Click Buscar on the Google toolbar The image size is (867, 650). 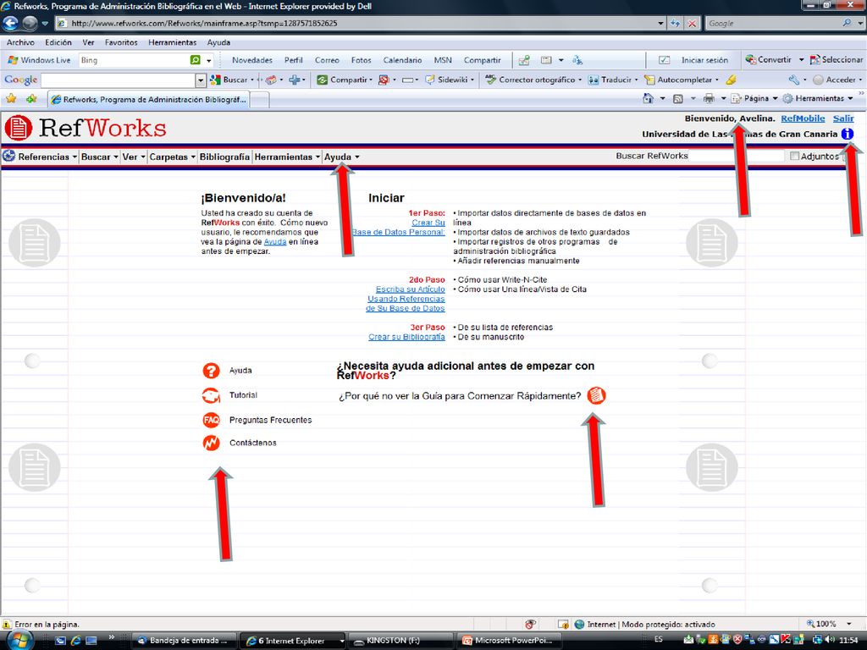[x=230, y=80]
